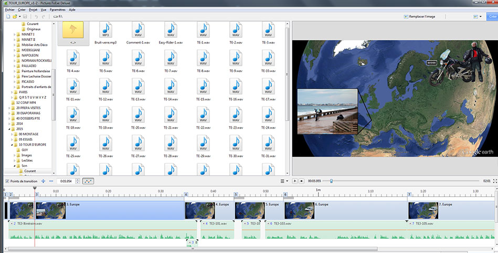Select the TE-14.wav audio file
498x253 pixels.
coord(171,90)
